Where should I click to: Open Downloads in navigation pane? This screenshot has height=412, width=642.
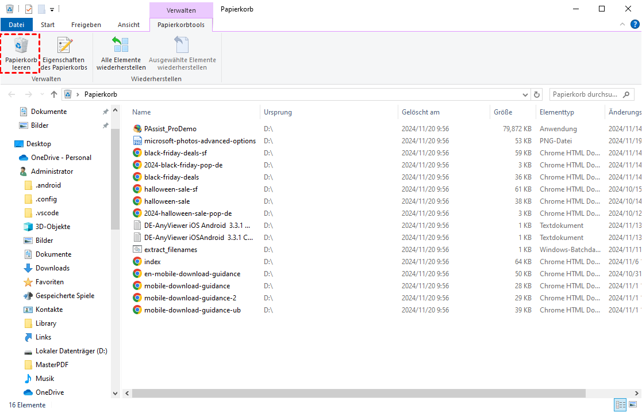click(52, 268)
